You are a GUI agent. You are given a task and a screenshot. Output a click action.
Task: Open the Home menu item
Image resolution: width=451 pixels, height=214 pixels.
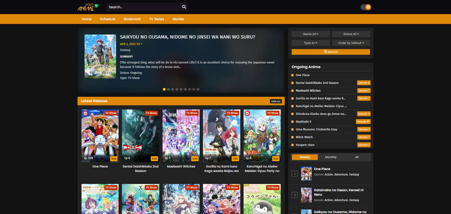(86, 19)
